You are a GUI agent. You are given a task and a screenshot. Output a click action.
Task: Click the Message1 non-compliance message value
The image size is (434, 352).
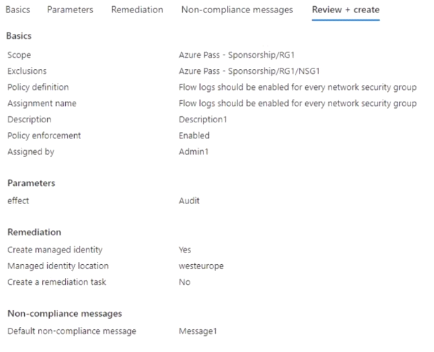click(x=198, y=331)
